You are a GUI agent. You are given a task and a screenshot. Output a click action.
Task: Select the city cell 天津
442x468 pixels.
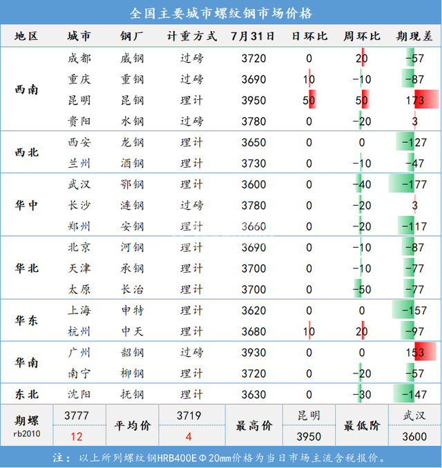(79, 269)
